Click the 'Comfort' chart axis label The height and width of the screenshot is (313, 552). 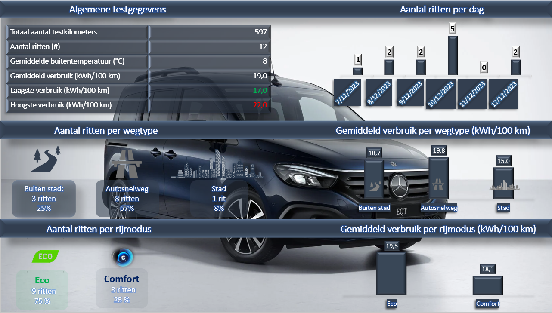488,304
